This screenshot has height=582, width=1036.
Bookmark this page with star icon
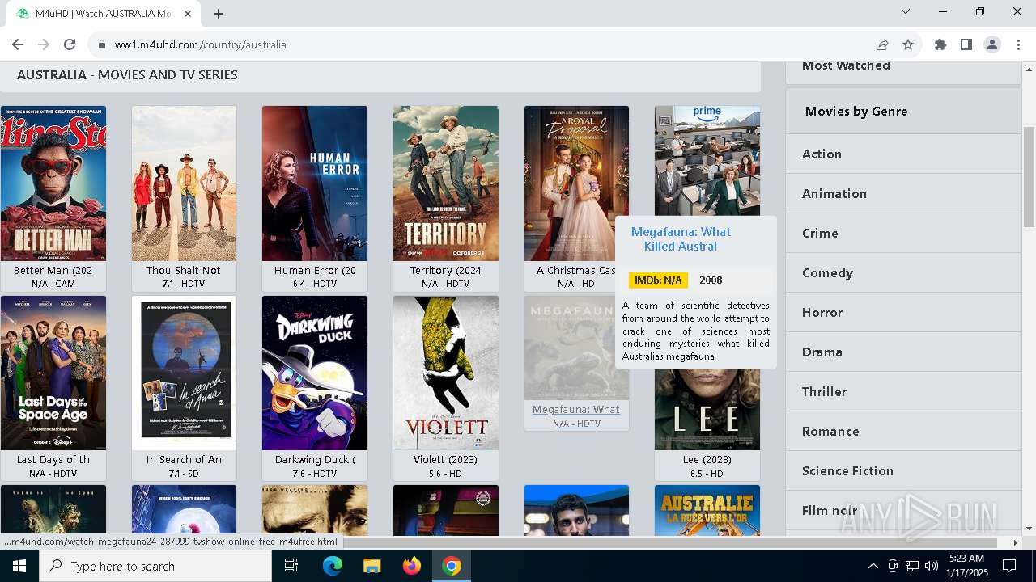coord(908,44)
